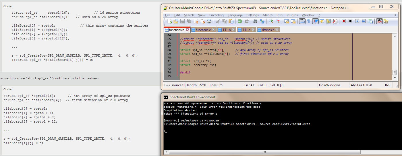Toggle the Word wrap button
This screenshot has height=156, width=402.
point(302,21)
